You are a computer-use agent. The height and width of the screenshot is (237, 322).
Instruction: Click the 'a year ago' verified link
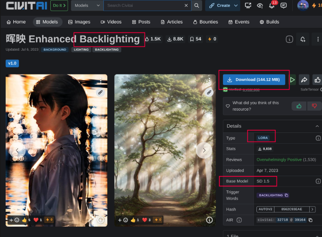point(251,90)
